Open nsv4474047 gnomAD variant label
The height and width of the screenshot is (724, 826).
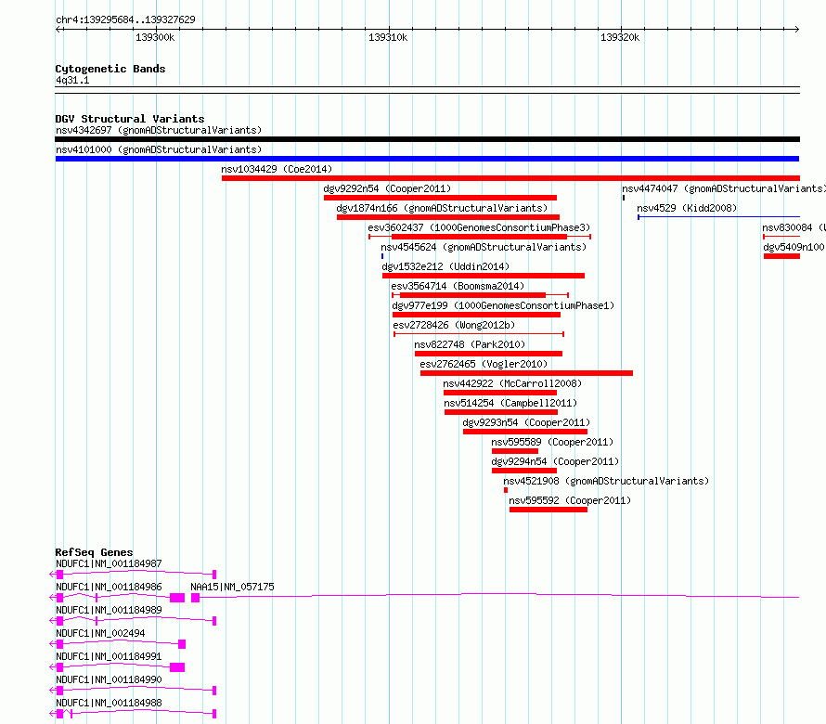click(x=724, y=188)
